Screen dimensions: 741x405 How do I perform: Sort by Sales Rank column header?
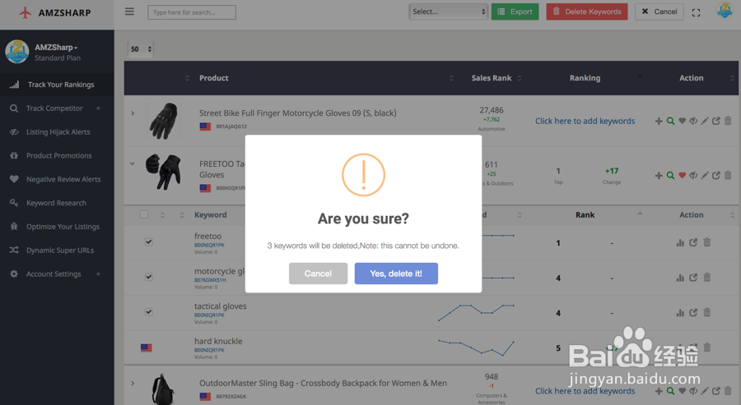tap(492, 78)
